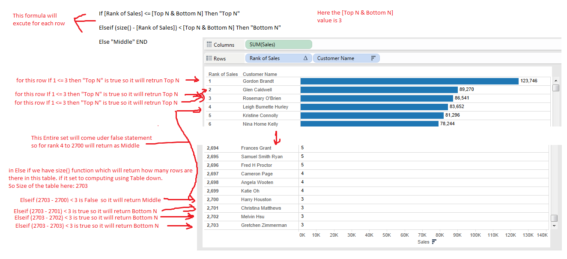This screenshot has width=567, height=259.
Task: Click the lower table scrollbar thumb
Action: tap(555, 218)
